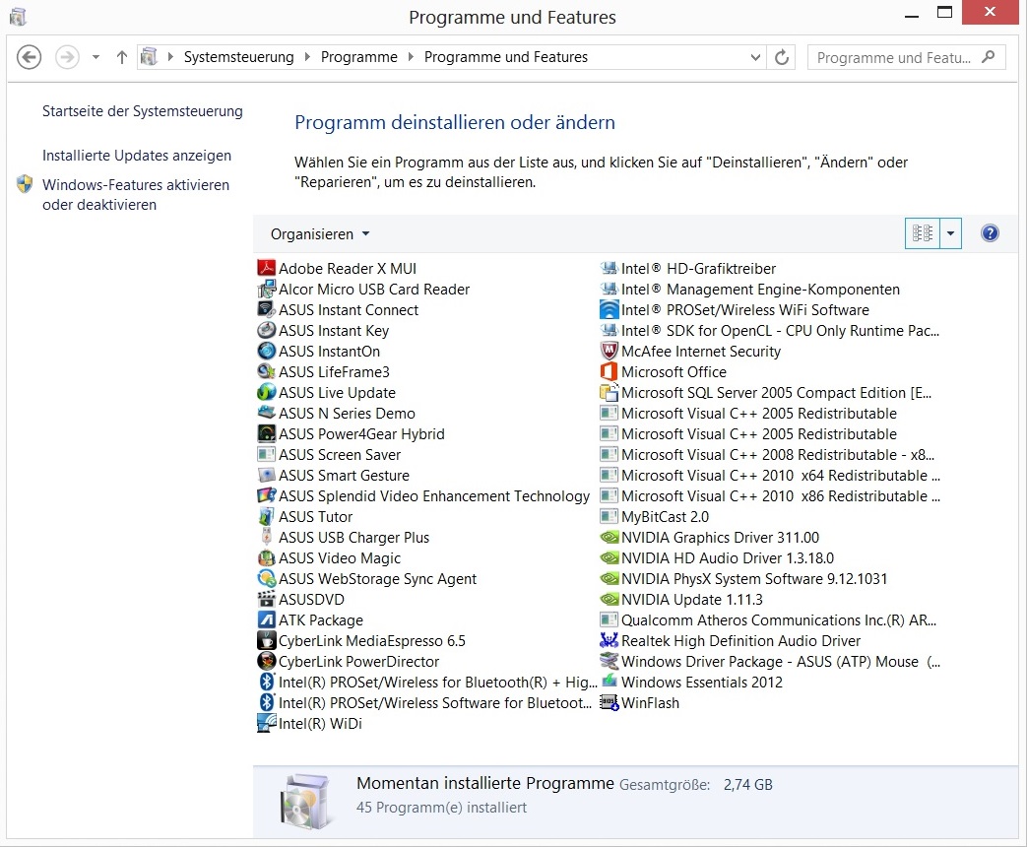Click the Realtek High Definition Audio Driver icon
This screenshot has height=847, width=1027.
tap(610, 640)
